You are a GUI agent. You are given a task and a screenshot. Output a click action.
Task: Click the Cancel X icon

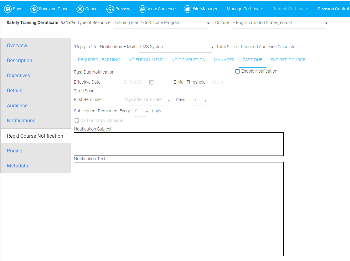[x=80, y=9]
